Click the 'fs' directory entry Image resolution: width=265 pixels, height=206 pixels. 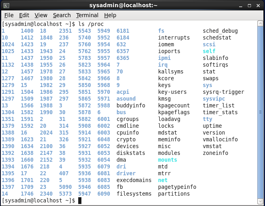coord(161,31)
